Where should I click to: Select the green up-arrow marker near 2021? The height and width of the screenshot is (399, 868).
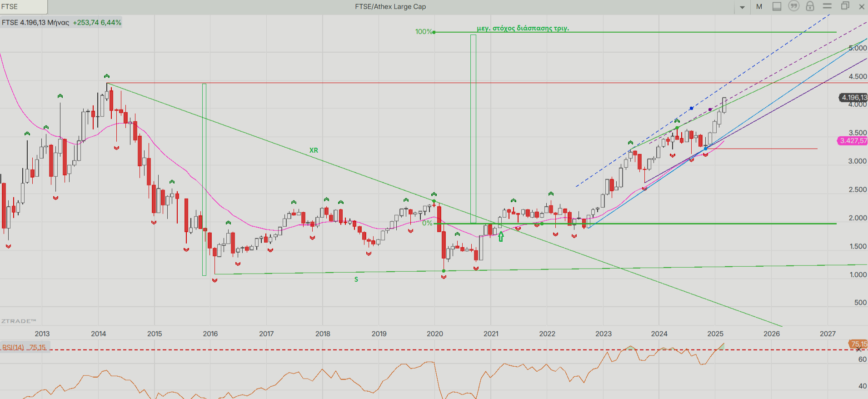[501, 236]
